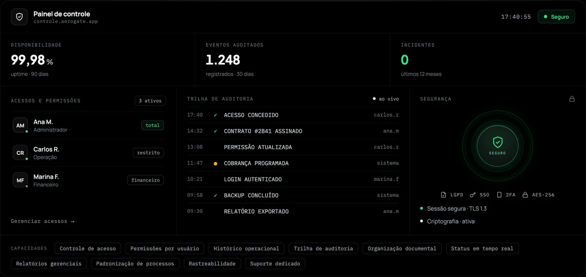The width and height of the screenshot is (586, 277).
Task: Click the LGPD document icon
Action: coord(443,194)
